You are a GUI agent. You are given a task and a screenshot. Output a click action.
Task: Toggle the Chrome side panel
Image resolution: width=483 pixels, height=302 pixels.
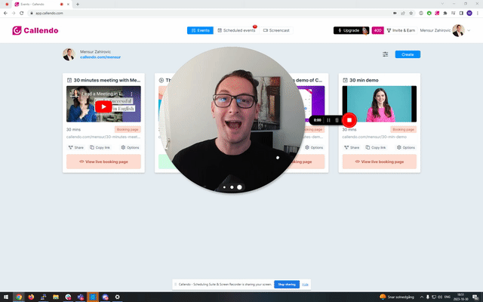pos(461,13)
